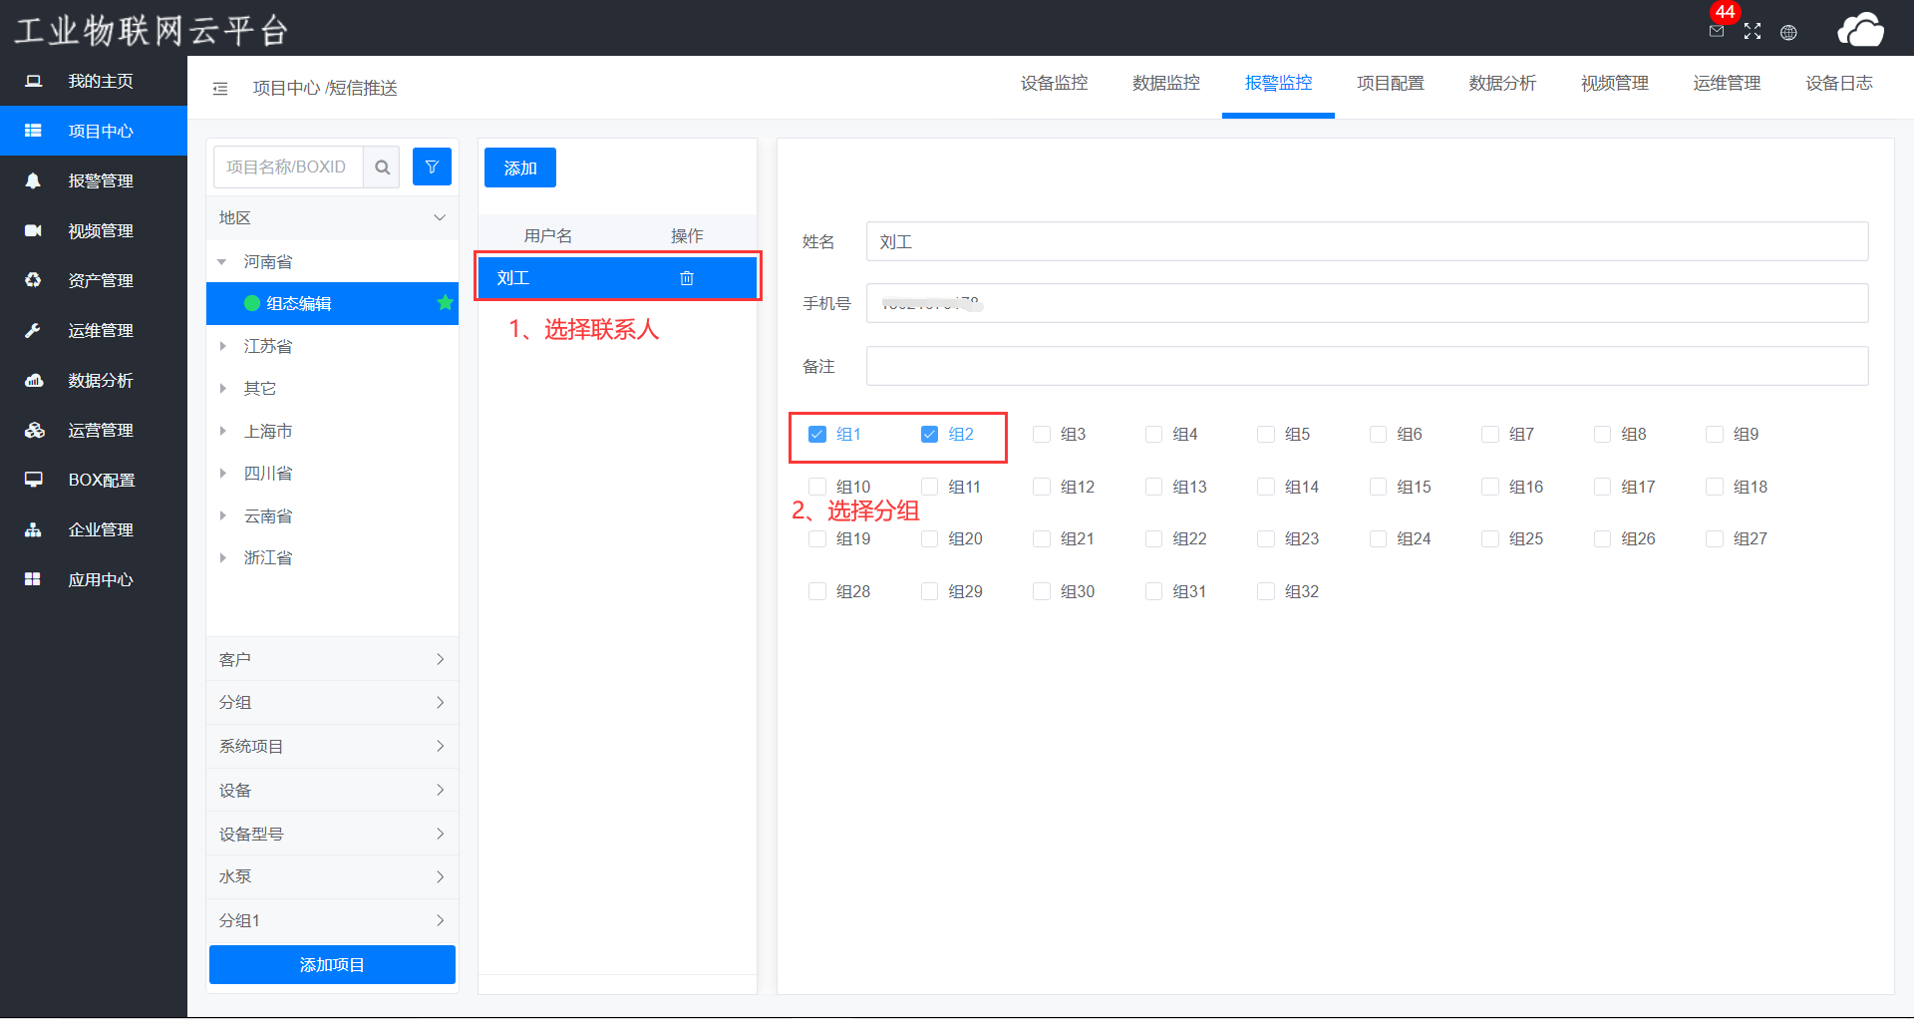Expand the 客户 filter section
The width and height of the screenshot is (1914, 1019).
click(x=440, y=659)
